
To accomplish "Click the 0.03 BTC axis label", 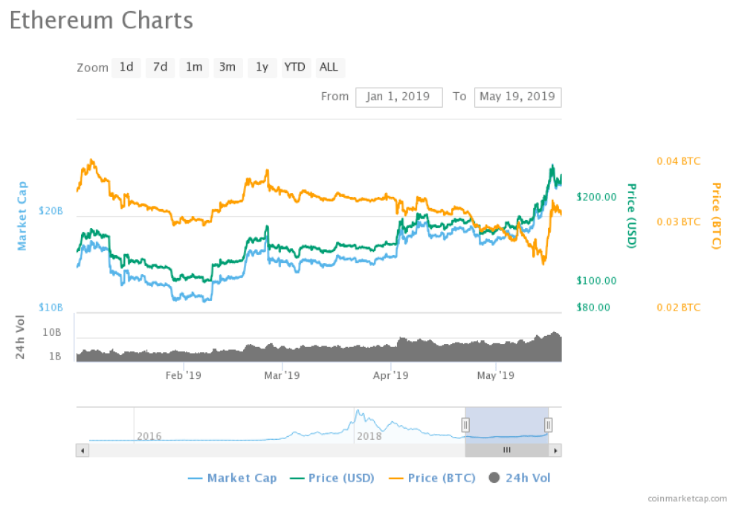I will (678, 222).
